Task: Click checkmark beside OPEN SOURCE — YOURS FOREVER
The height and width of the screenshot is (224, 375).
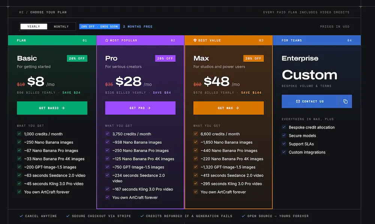Action: pos(243,216)
